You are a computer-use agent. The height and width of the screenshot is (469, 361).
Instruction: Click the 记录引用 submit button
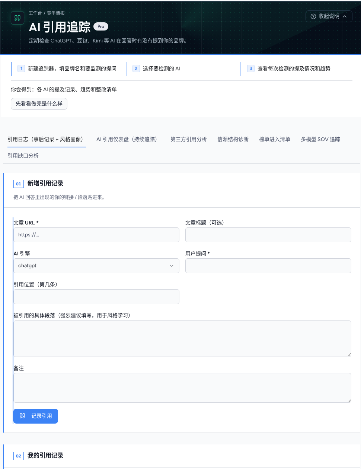36,416
